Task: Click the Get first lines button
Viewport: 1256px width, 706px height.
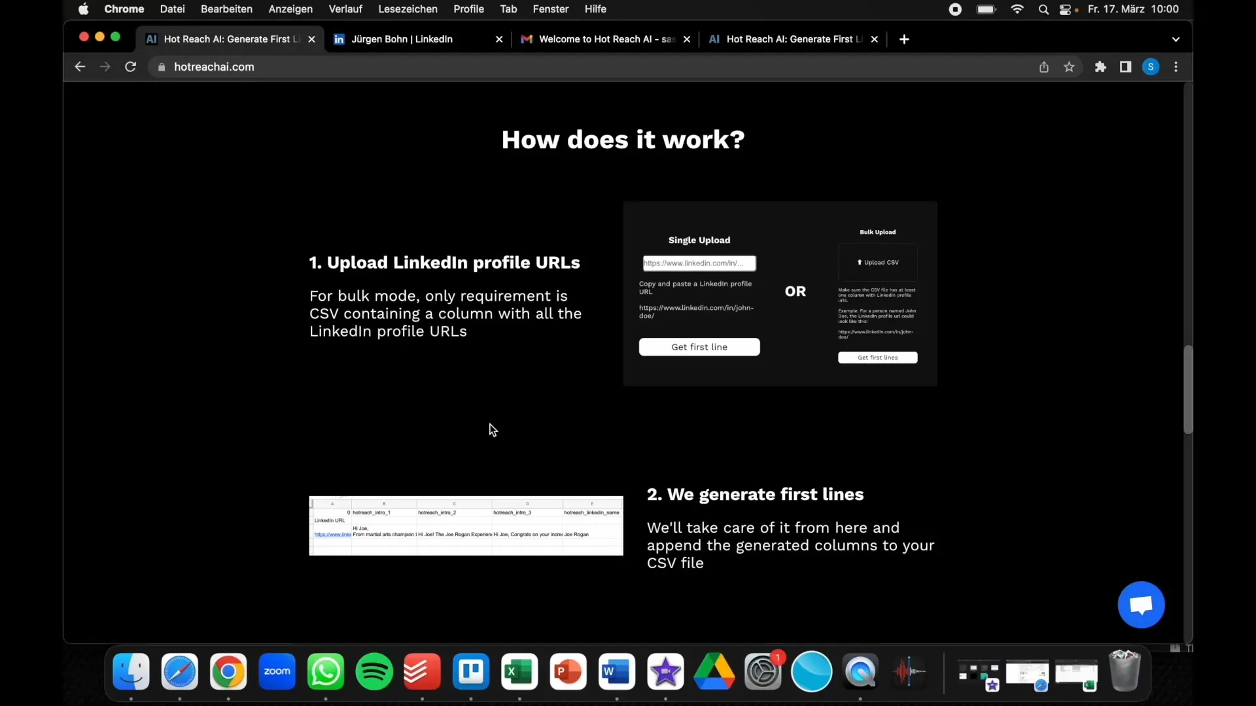Action: (878, 358)
